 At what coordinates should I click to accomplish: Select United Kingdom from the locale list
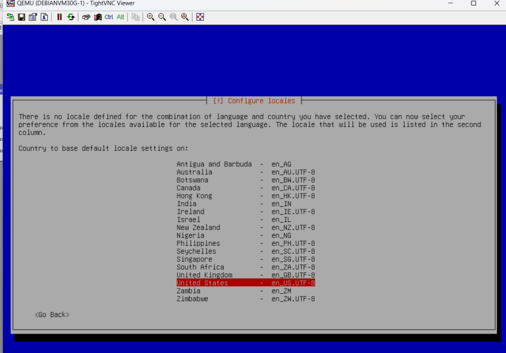point(246,275)
